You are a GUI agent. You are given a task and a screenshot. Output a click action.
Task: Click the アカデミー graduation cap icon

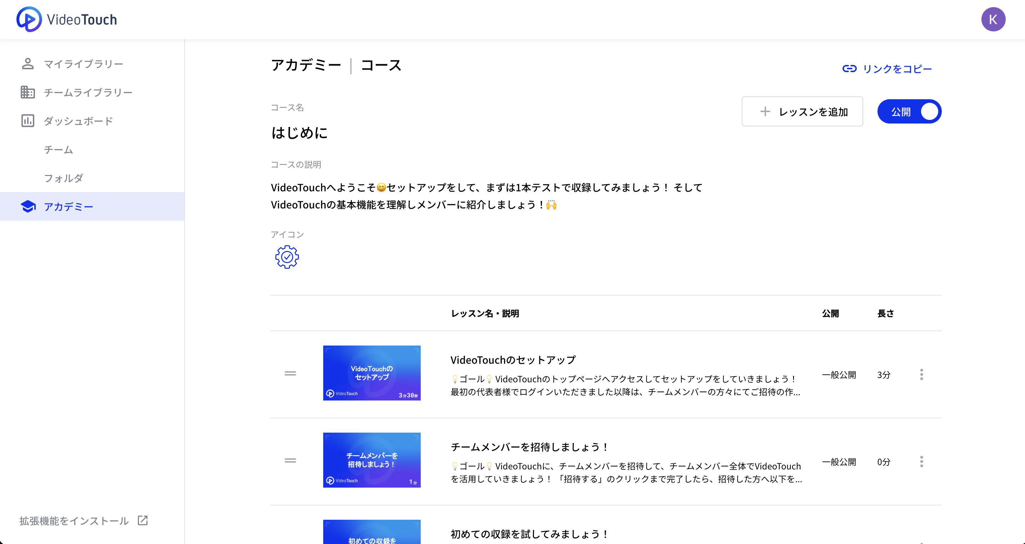click(x=28, y=206)
